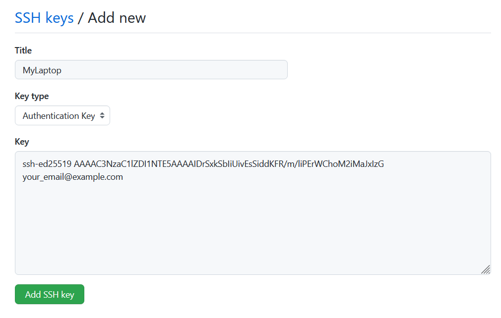Click the 'Title' field label
This screenshot has height=318, width=501.
tap(23, 51)
